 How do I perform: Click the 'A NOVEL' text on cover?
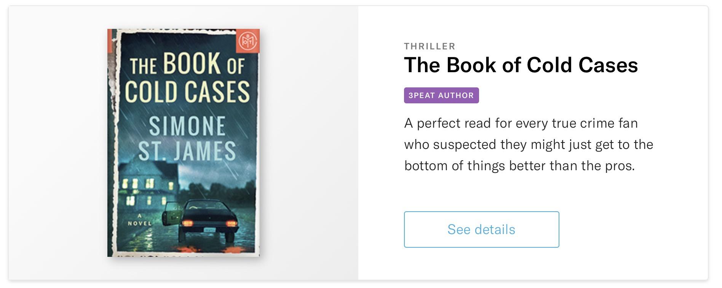[x=139, y=220]
